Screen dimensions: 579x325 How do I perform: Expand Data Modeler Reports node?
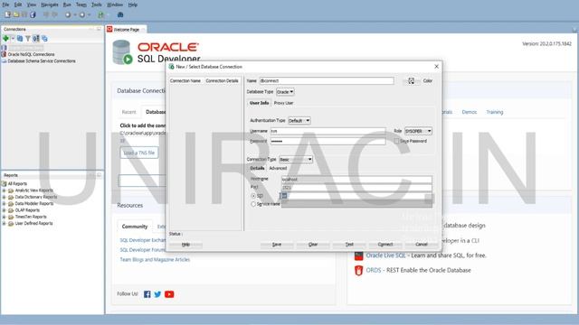tap(4, 204)
